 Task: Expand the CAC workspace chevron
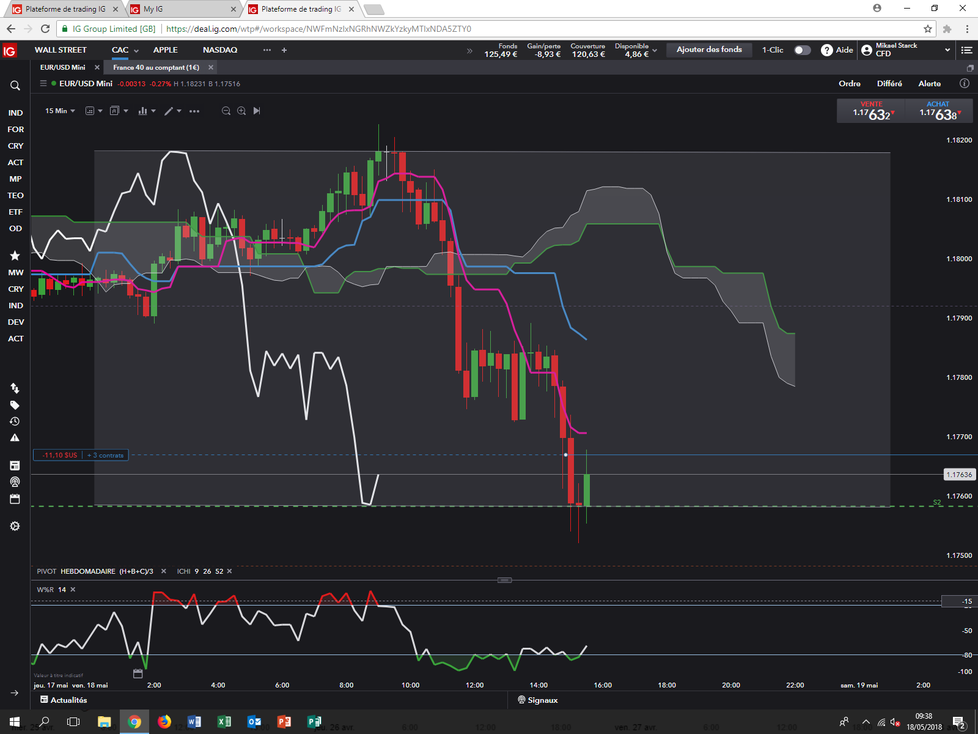(136, 51)
